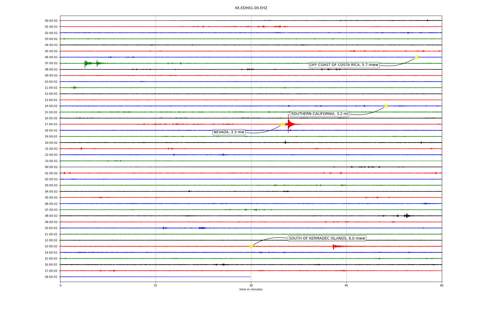Click the bottom-most 18:00:02 row label
The height and width of the screenshot is (313, 502).
(51, 277)
